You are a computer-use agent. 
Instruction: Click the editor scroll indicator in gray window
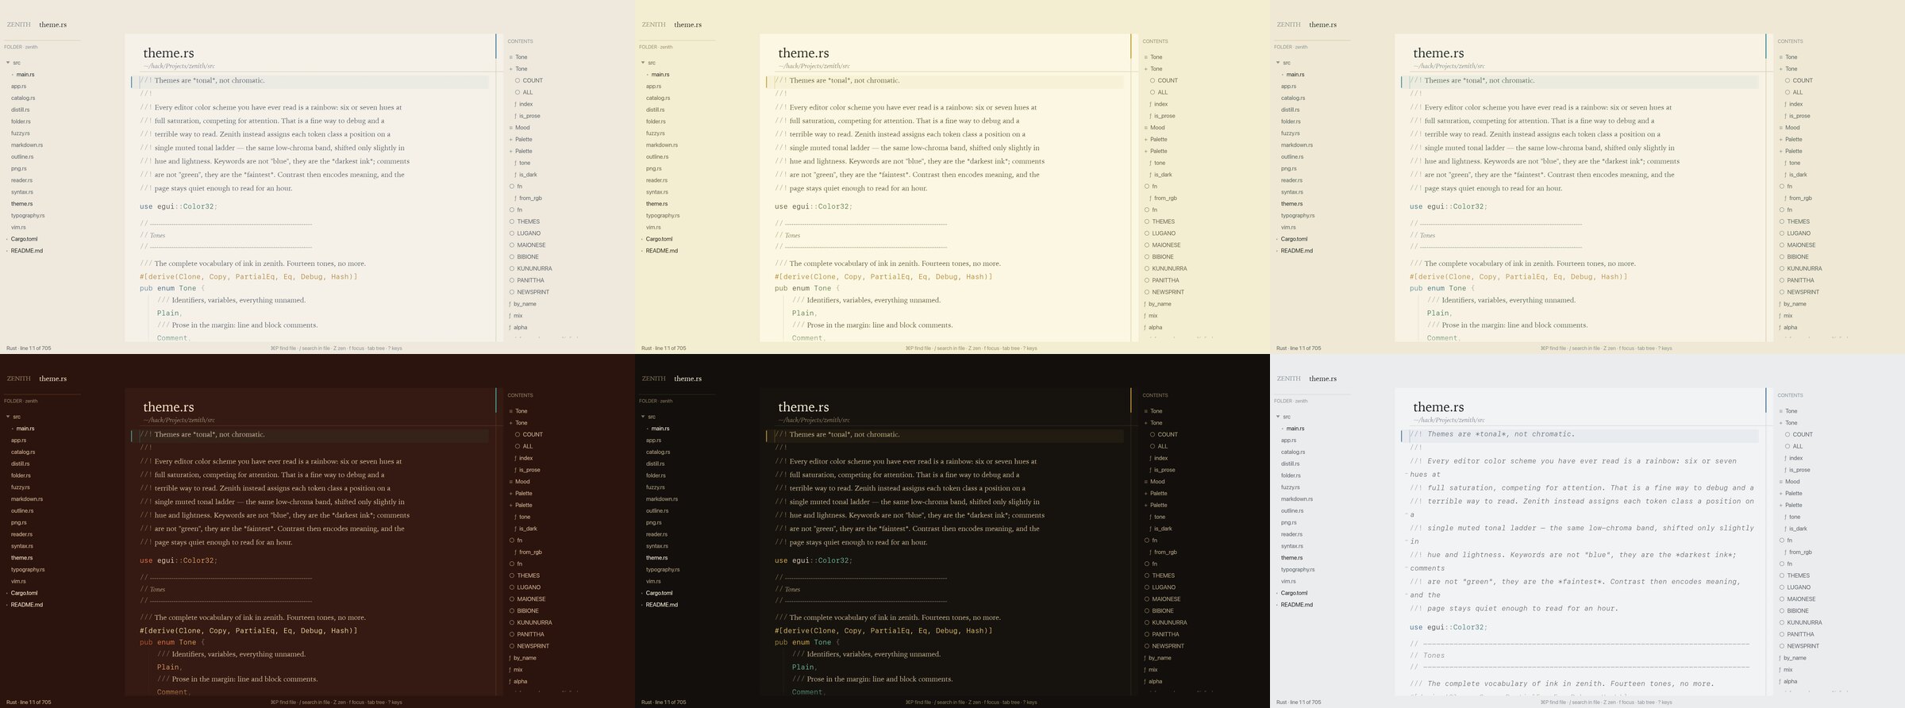1766,400
